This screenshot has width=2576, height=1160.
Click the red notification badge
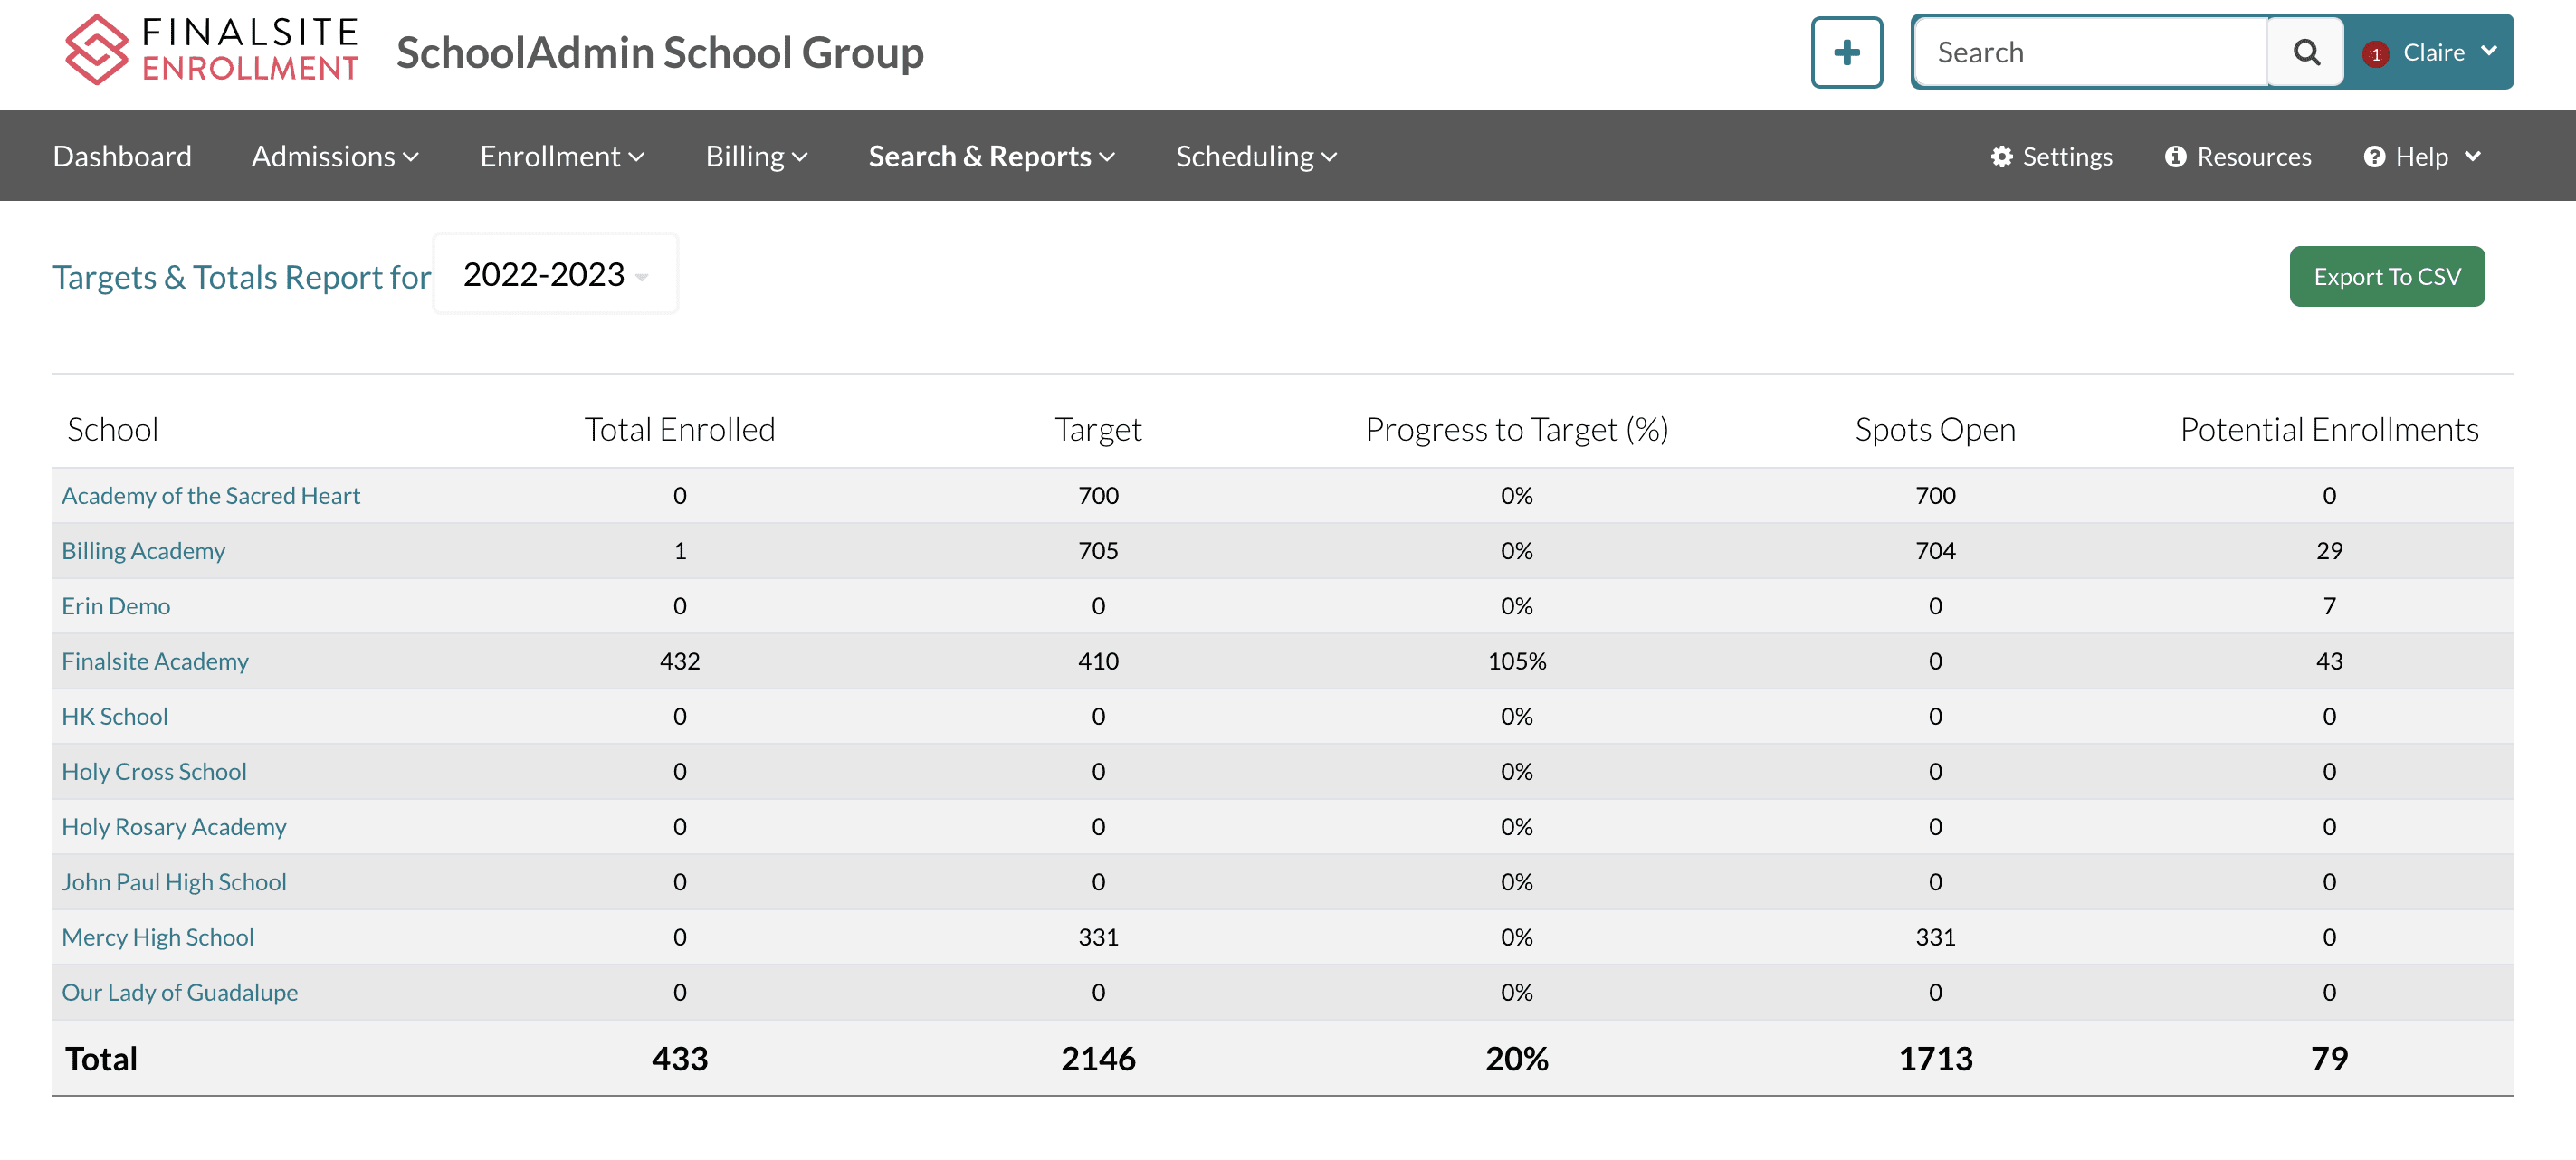coord(2375,54)
